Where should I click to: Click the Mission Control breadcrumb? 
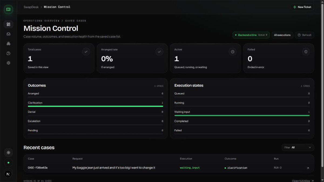57,7
